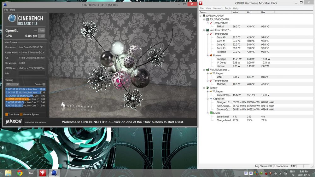Select the ASUSTeK motherboard icon
The image size is (315, 177).
point(207,19)
